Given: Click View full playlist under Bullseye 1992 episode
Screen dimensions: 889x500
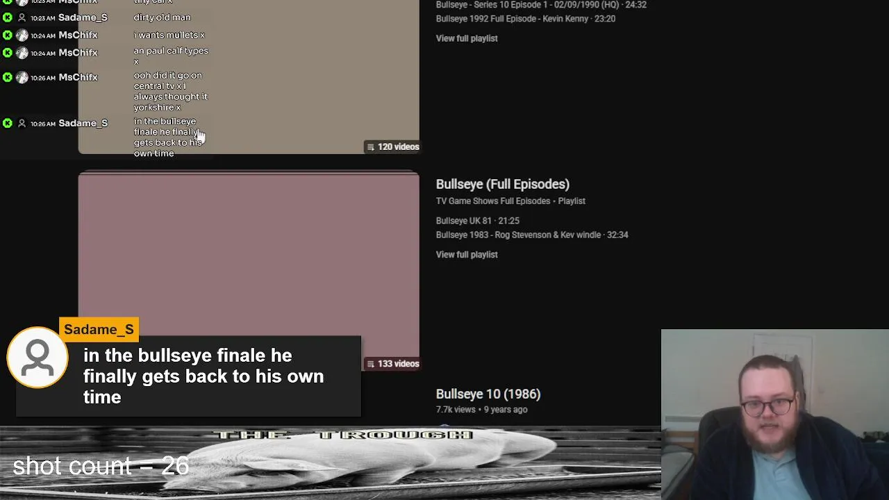Looking at the screenshot, I should [467, 38].
